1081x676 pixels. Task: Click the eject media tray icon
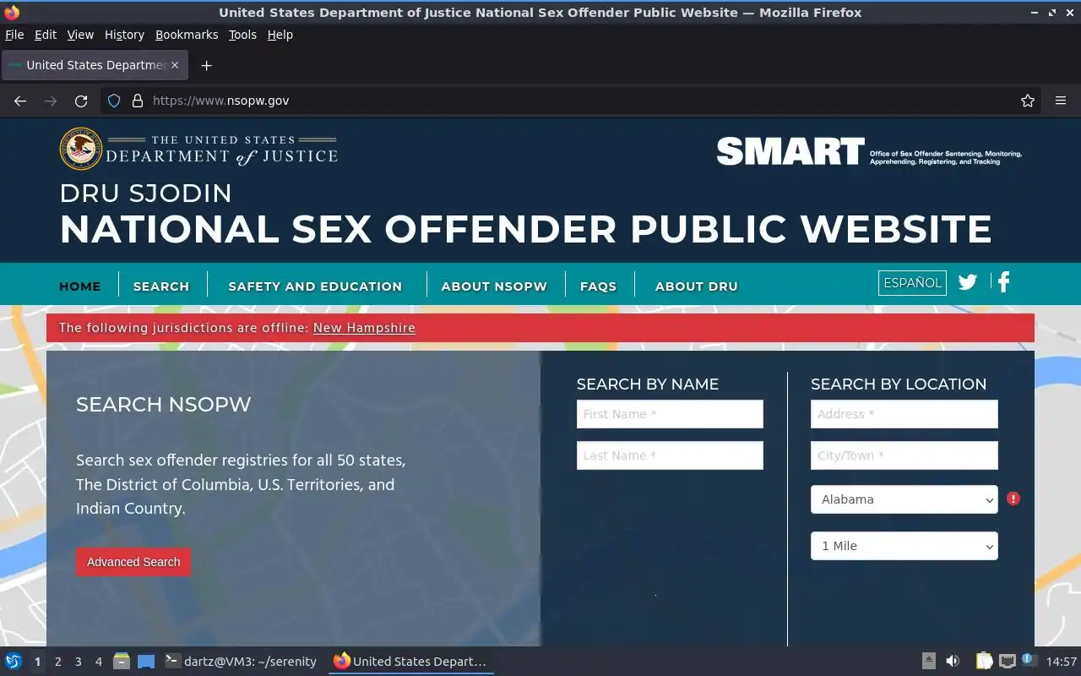928,662
